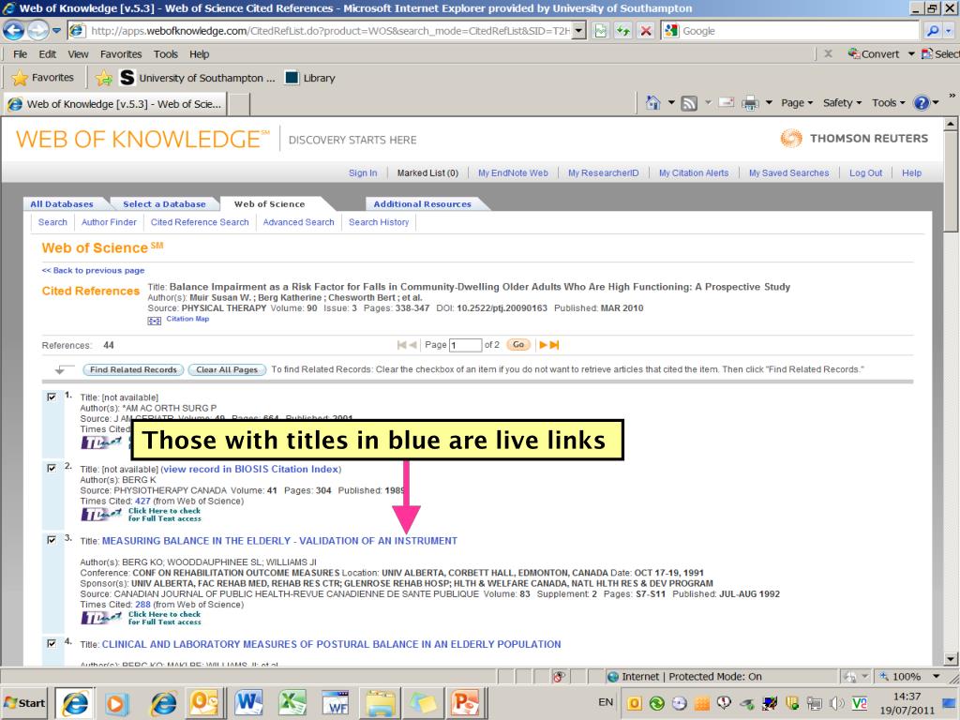
Task: Click the Citation Map icon
Action: 155,321
